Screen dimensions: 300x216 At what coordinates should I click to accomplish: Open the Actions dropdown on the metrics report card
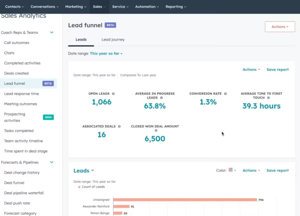tap(250, 69)
